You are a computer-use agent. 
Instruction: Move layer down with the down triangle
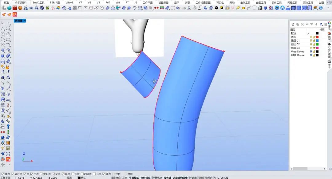[x=311, y=24]
